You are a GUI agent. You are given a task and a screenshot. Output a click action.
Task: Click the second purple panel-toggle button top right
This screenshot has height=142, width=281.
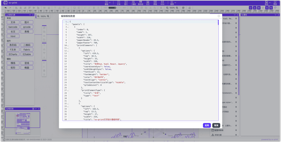pyautogui.click(x=255, y=8)
